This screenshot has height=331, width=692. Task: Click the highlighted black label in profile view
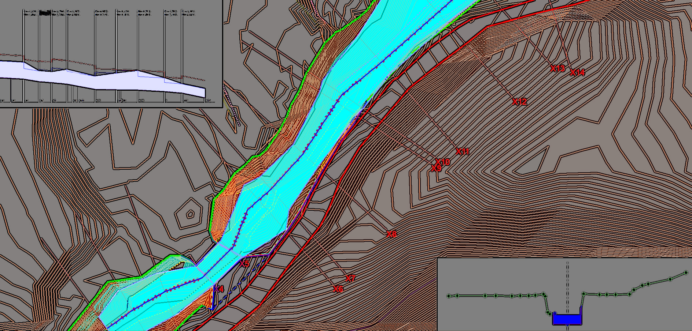[x=45, y=12]
